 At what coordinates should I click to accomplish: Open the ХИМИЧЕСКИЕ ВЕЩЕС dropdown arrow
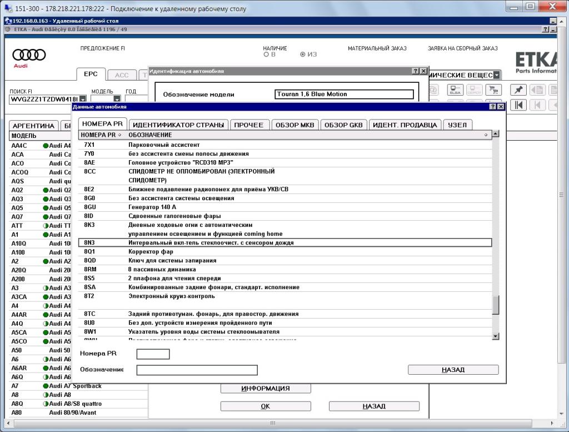pyautogui.click(x=497, y=75)
